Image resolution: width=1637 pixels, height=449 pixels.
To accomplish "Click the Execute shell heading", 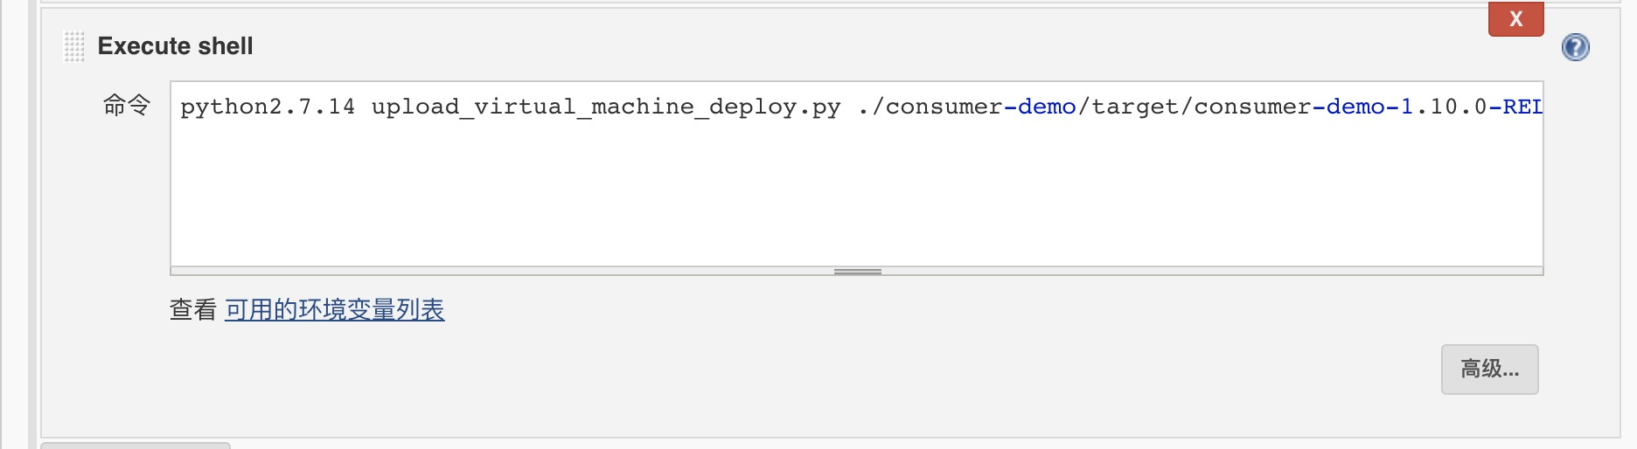I will 175,46.
